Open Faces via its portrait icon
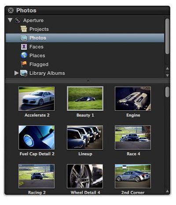The height and width of the screenshot is (205, 176). coord(24,47)
